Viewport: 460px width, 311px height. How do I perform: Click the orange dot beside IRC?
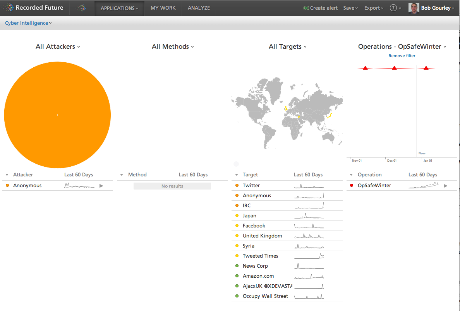click(x=237, y=205)
